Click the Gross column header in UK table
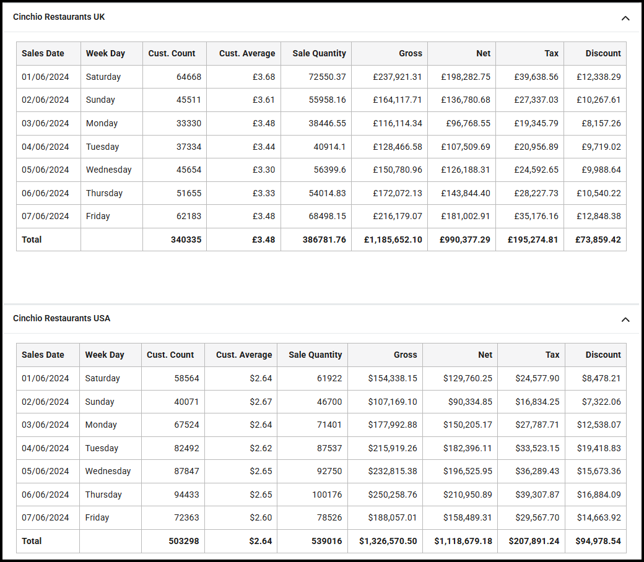Screen dimensions: 644x562 coord(410,54)
